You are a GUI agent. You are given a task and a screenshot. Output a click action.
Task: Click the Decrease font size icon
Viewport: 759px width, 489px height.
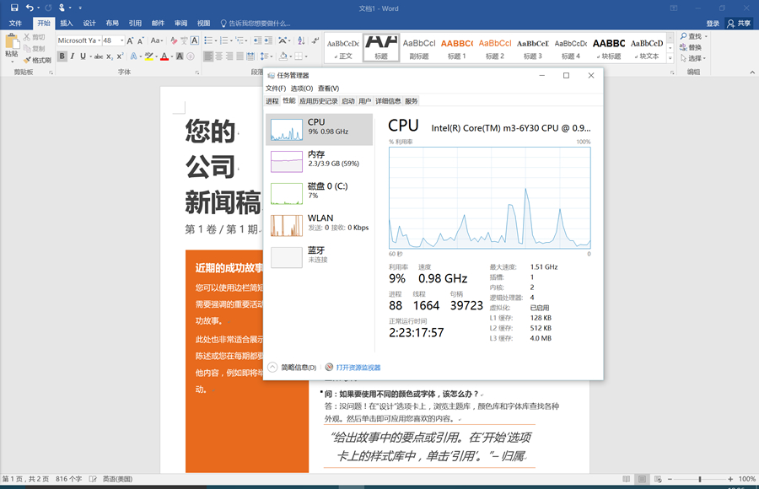point(140,40)
